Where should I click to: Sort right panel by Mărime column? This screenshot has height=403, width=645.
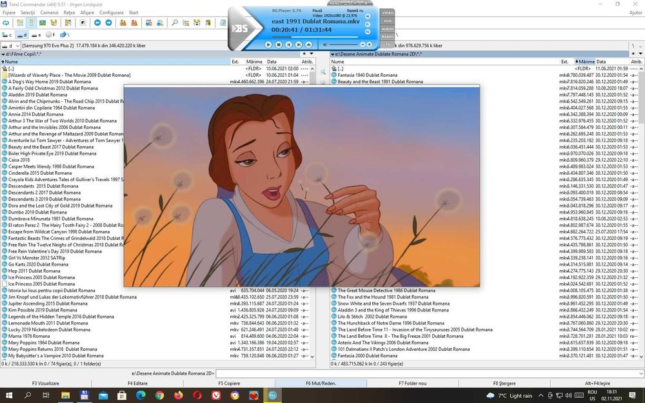(x=585, y=62)
